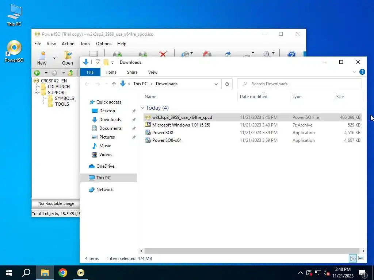Click File Explorer taskbar icon
Viewport: 374px width, 280px height.
coord(45,273)
